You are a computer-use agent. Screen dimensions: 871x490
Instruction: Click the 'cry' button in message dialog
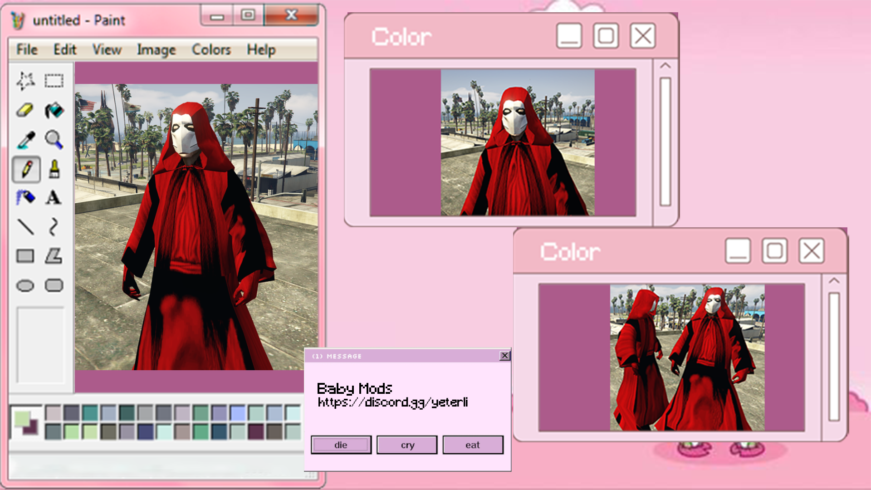pos(407,445)
